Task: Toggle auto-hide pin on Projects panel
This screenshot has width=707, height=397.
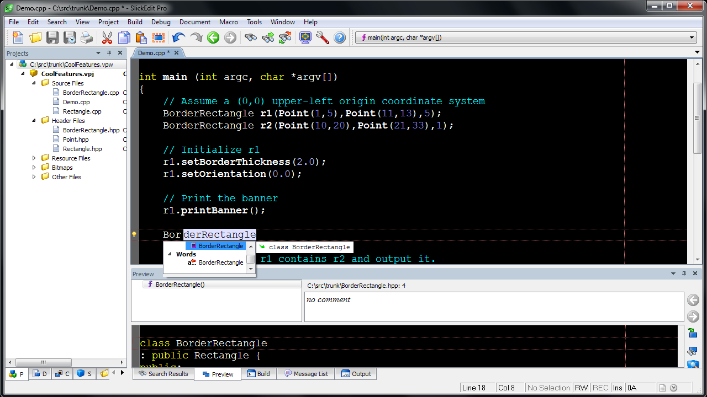Action: point(109,53)
